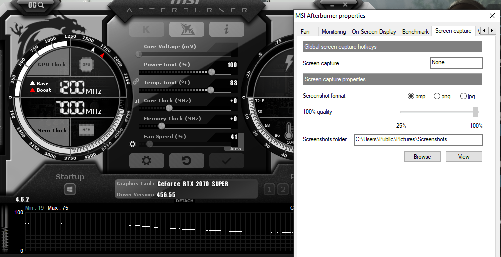Open the OC Scanner button
Viewport: 501px width, 257px height.
pos(36,5)
